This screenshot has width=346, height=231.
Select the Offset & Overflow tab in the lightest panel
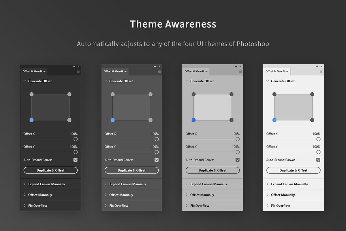pos(277,71)
